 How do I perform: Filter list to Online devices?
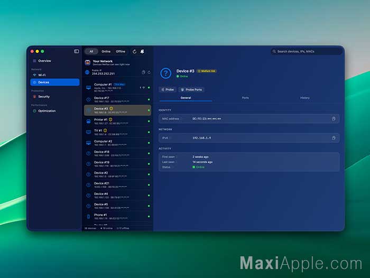[x=106, y=51]
